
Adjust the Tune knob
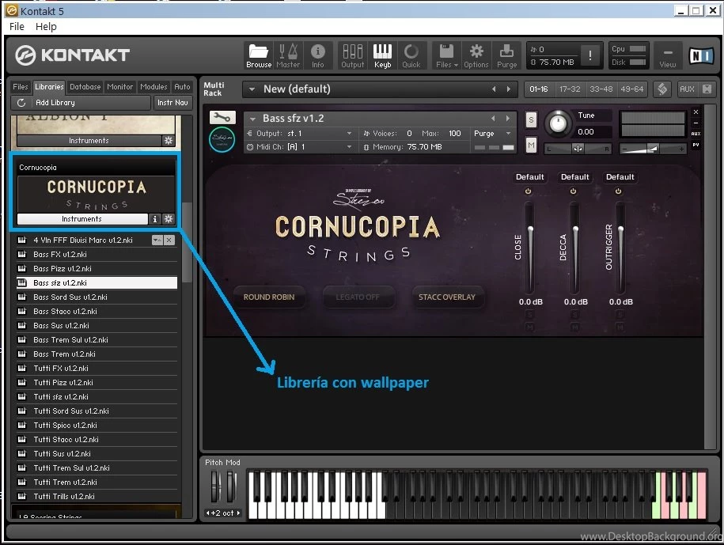click(559, 123)
